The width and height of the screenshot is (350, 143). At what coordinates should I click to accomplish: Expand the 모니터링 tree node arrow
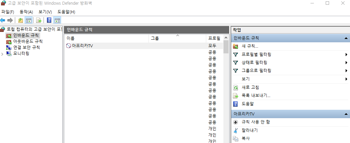(x=2, y=54)
